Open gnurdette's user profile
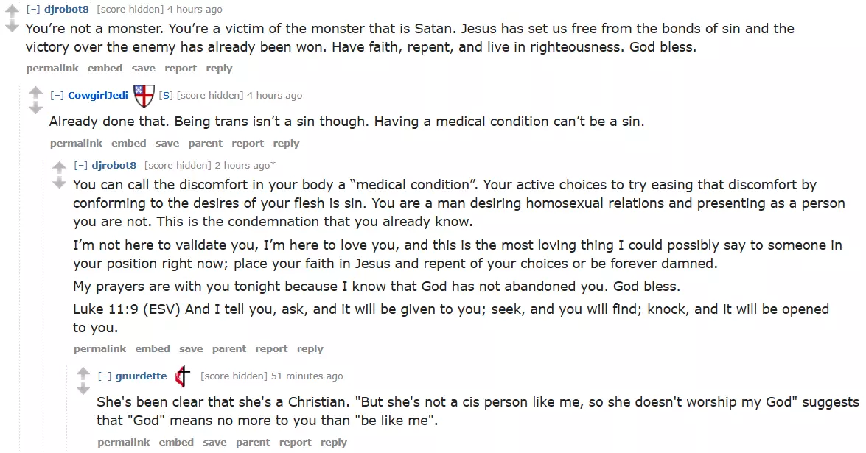 coord(142,376)
